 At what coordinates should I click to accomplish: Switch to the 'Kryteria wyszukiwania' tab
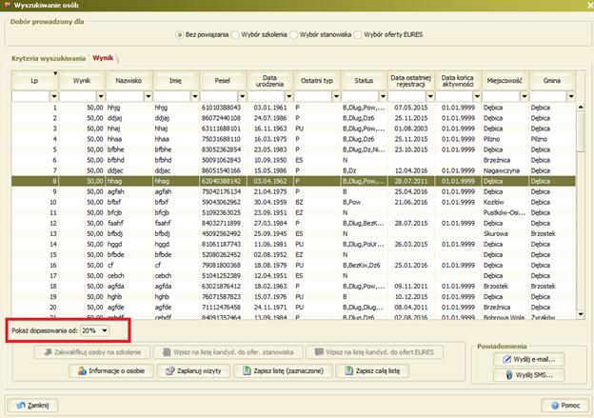pos(49,58)
